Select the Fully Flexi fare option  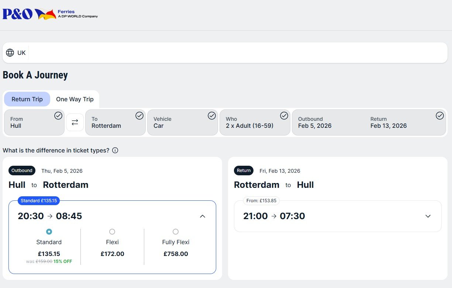[x=176, y=232]
